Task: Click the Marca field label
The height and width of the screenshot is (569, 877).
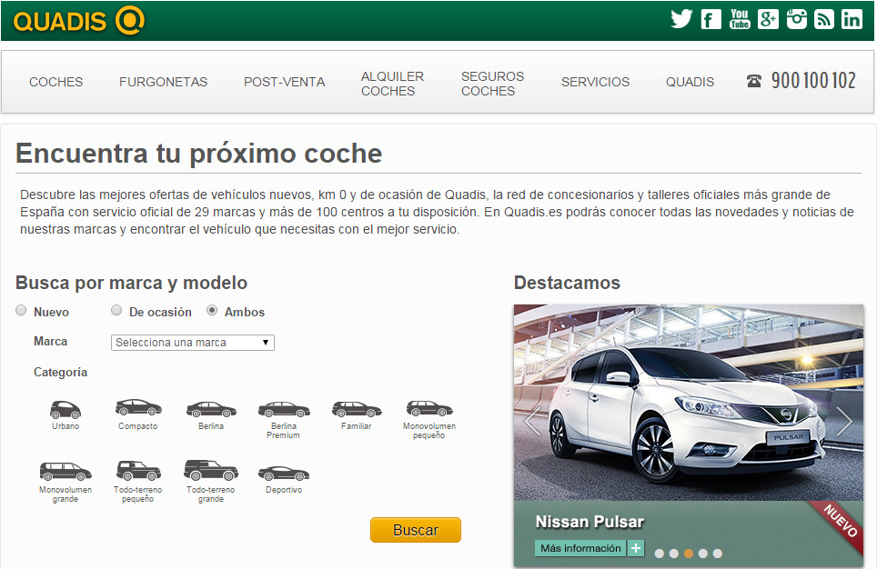Action: coord(50,342)
